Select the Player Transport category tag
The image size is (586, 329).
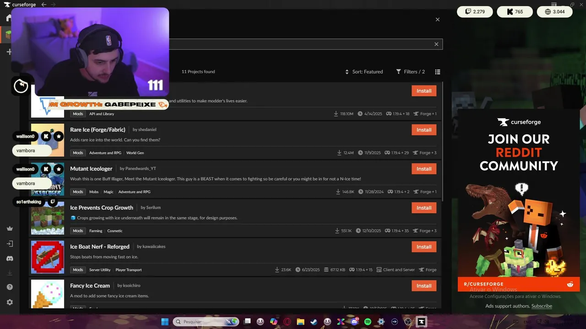tap(129, 270)
